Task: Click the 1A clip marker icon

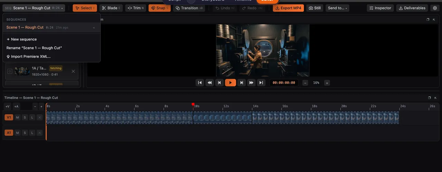Action: pos(10,71)
